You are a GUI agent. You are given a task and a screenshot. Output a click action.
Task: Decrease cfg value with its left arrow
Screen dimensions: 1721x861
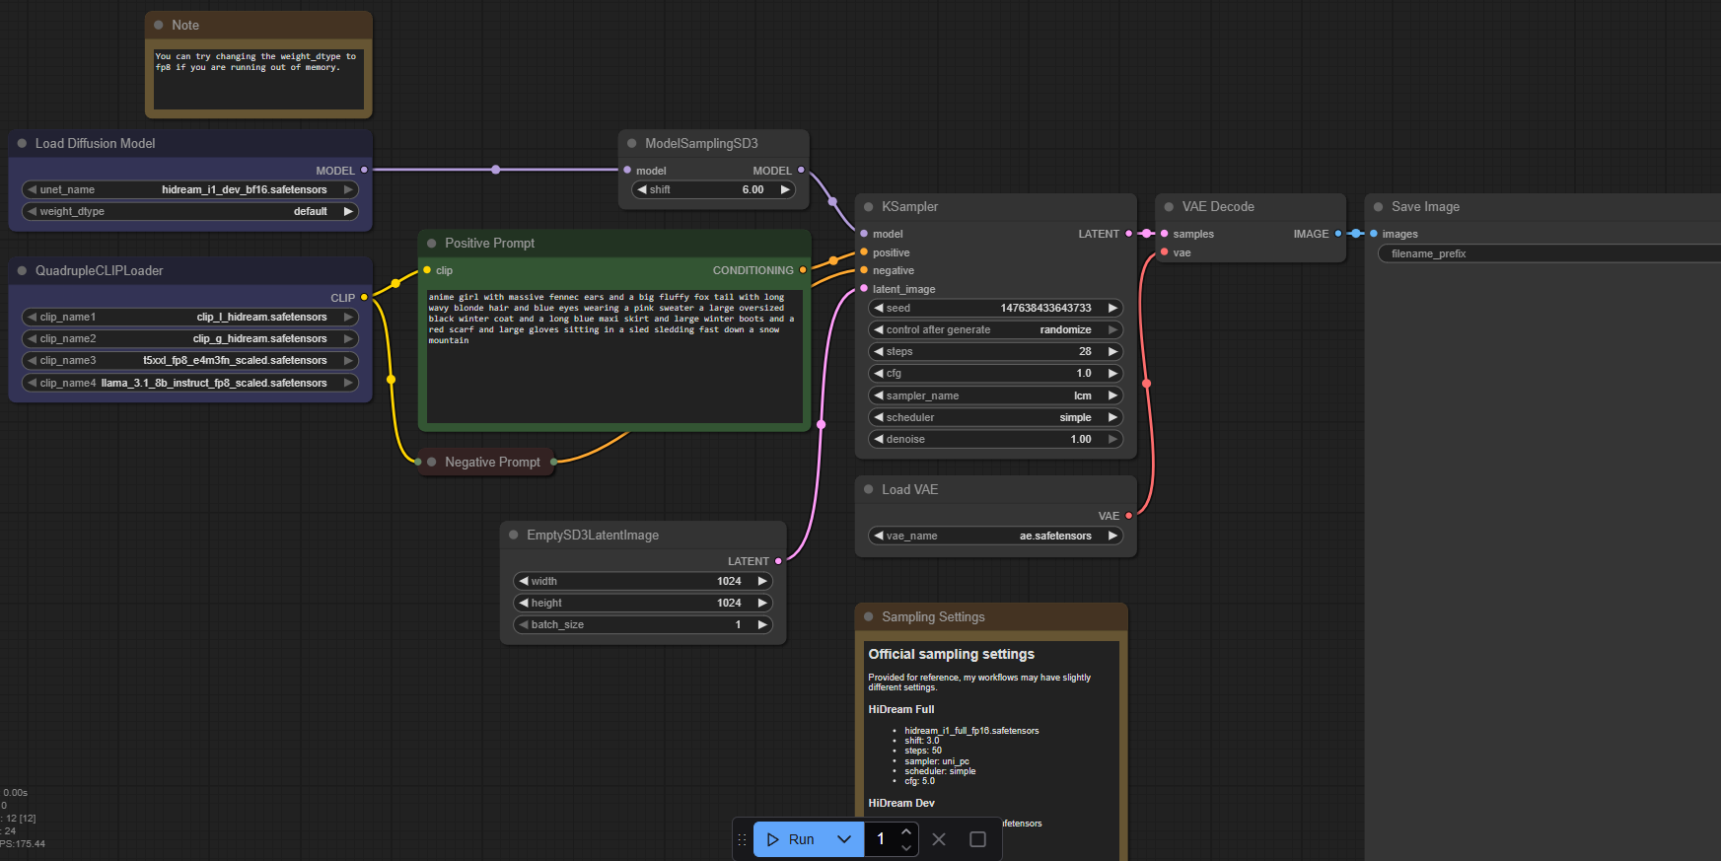pyautogui.click(x=879, y=374)
